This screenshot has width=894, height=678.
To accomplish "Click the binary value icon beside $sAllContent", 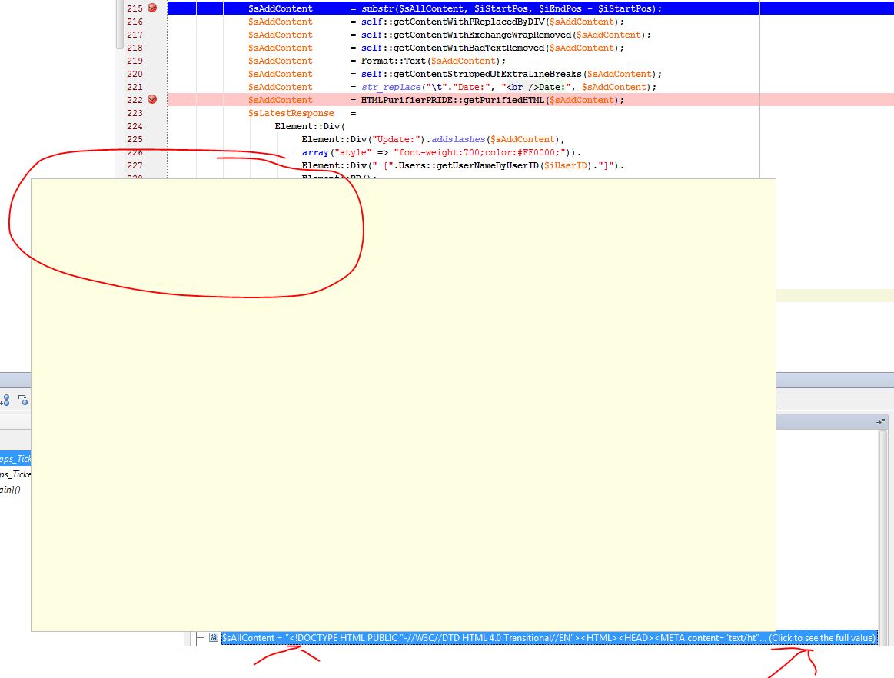I will point(213,637).
